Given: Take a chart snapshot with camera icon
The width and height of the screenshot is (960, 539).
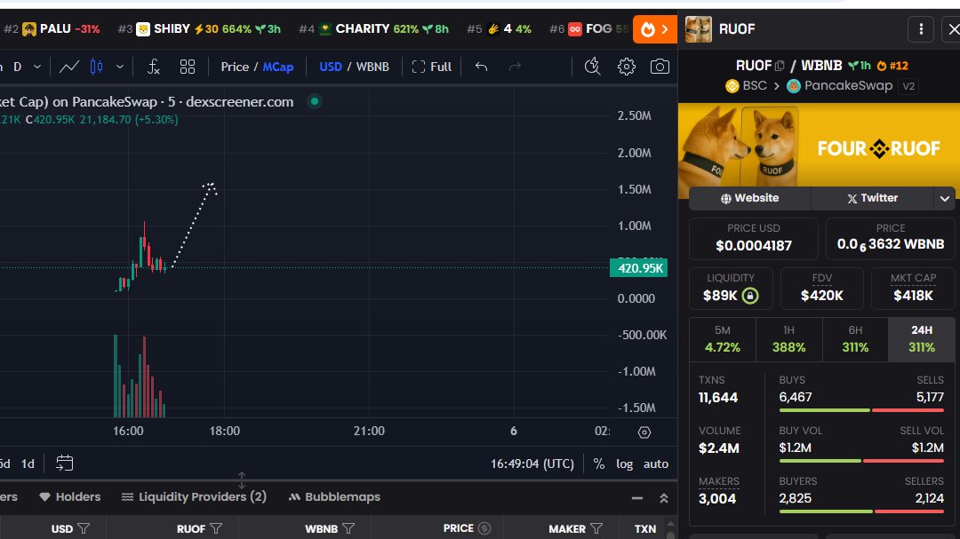Looking at the screenshot, I should (x=660, y=66).
